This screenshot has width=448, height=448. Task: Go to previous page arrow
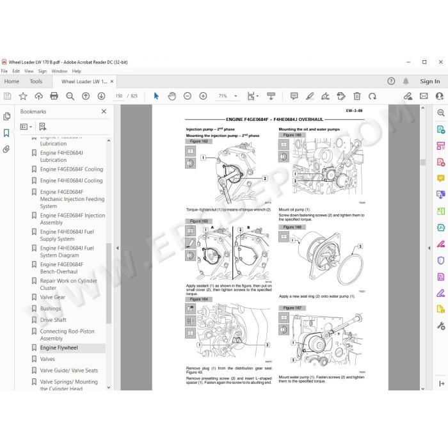tap(86, 96)
